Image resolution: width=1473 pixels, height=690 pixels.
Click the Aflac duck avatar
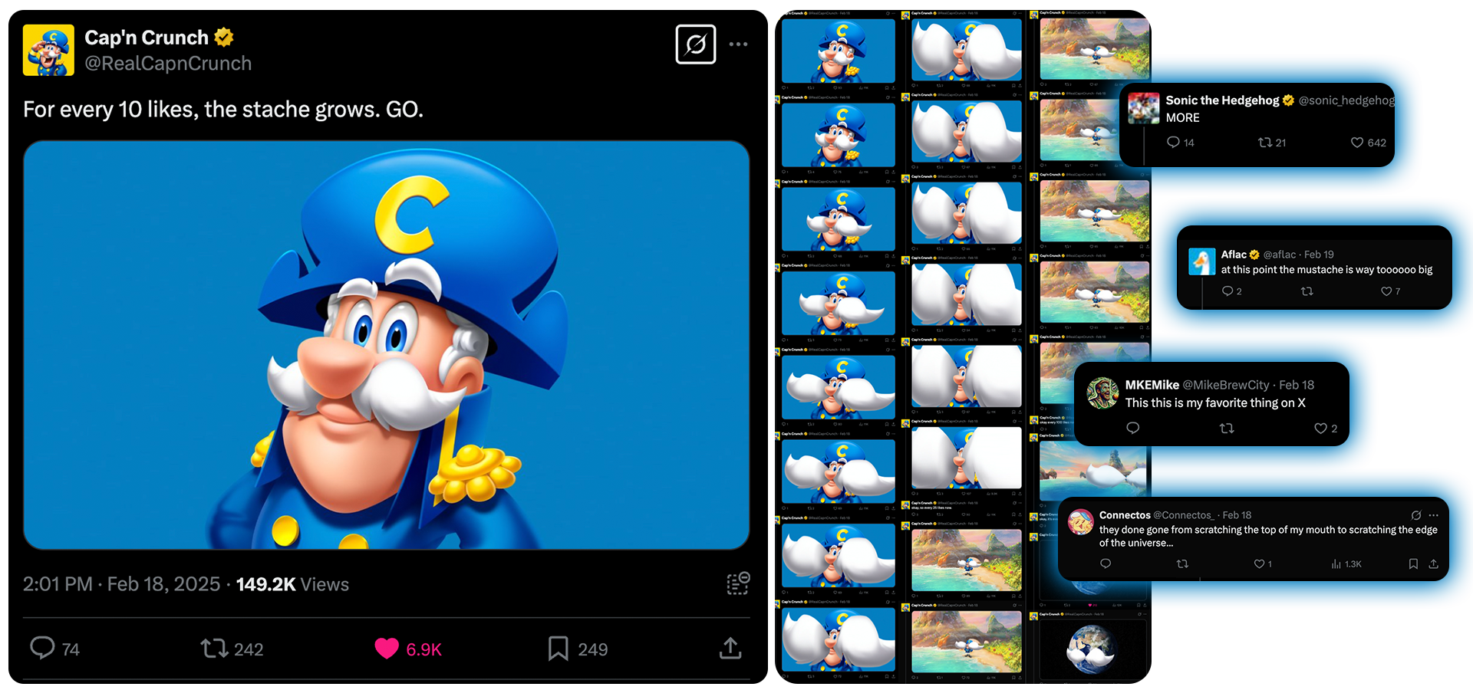(1202, 261)
